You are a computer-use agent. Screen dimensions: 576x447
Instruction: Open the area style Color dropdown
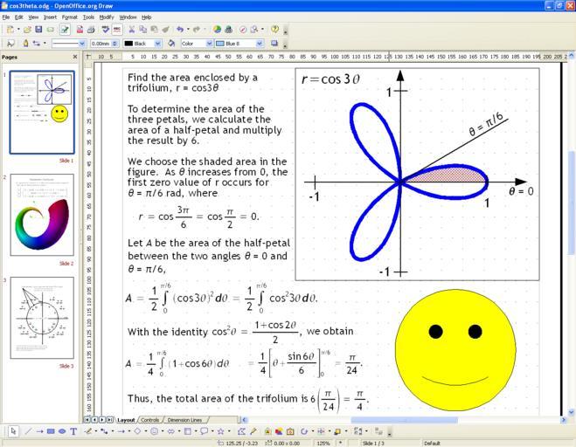click(x=210, y=43)
